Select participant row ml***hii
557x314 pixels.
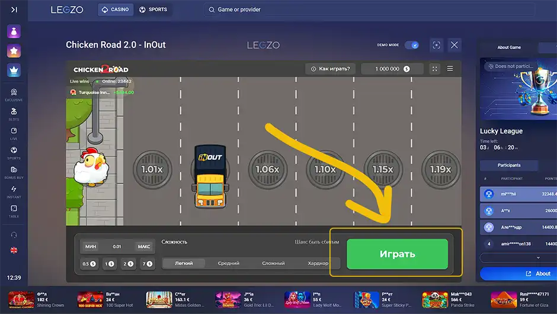tap(518, 194)
